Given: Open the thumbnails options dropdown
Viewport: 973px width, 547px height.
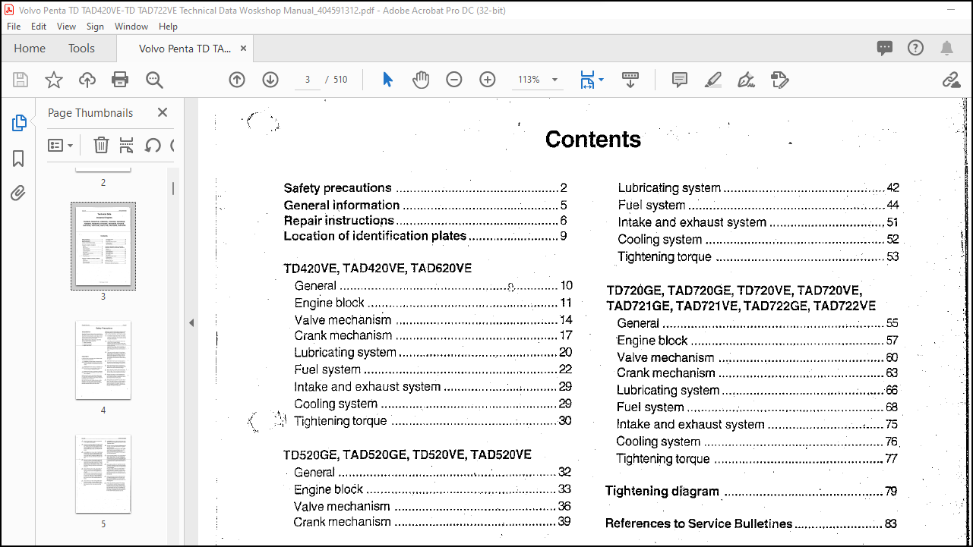Looking at the screenshot, I should point(61,145).
